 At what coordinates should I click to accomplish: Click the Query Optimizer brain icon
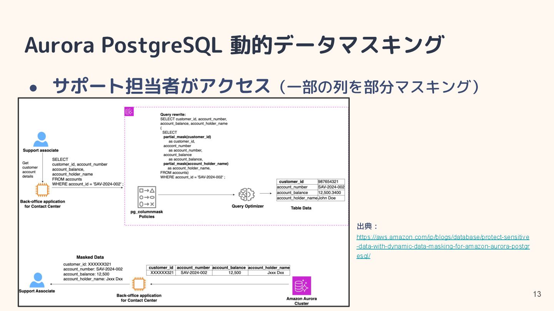[247, 195]
